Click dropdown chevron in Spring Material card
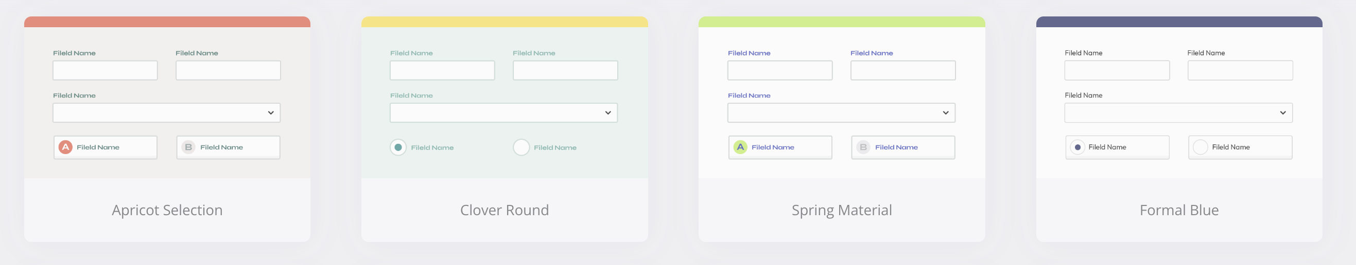The width and height of the screenshot is (1356, 265). coord(945,113)
